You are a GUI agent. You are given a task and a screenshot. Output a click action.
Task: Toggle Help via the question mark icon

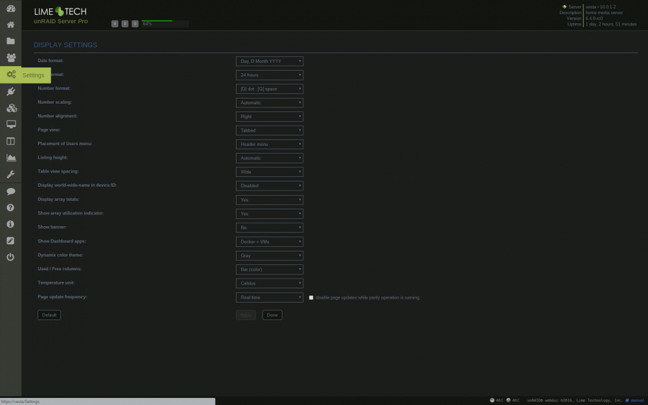[11, 207]
